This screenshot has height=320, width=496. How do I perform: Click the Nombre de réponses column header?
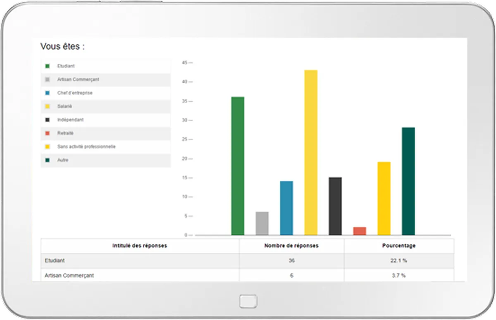(291, 246)
